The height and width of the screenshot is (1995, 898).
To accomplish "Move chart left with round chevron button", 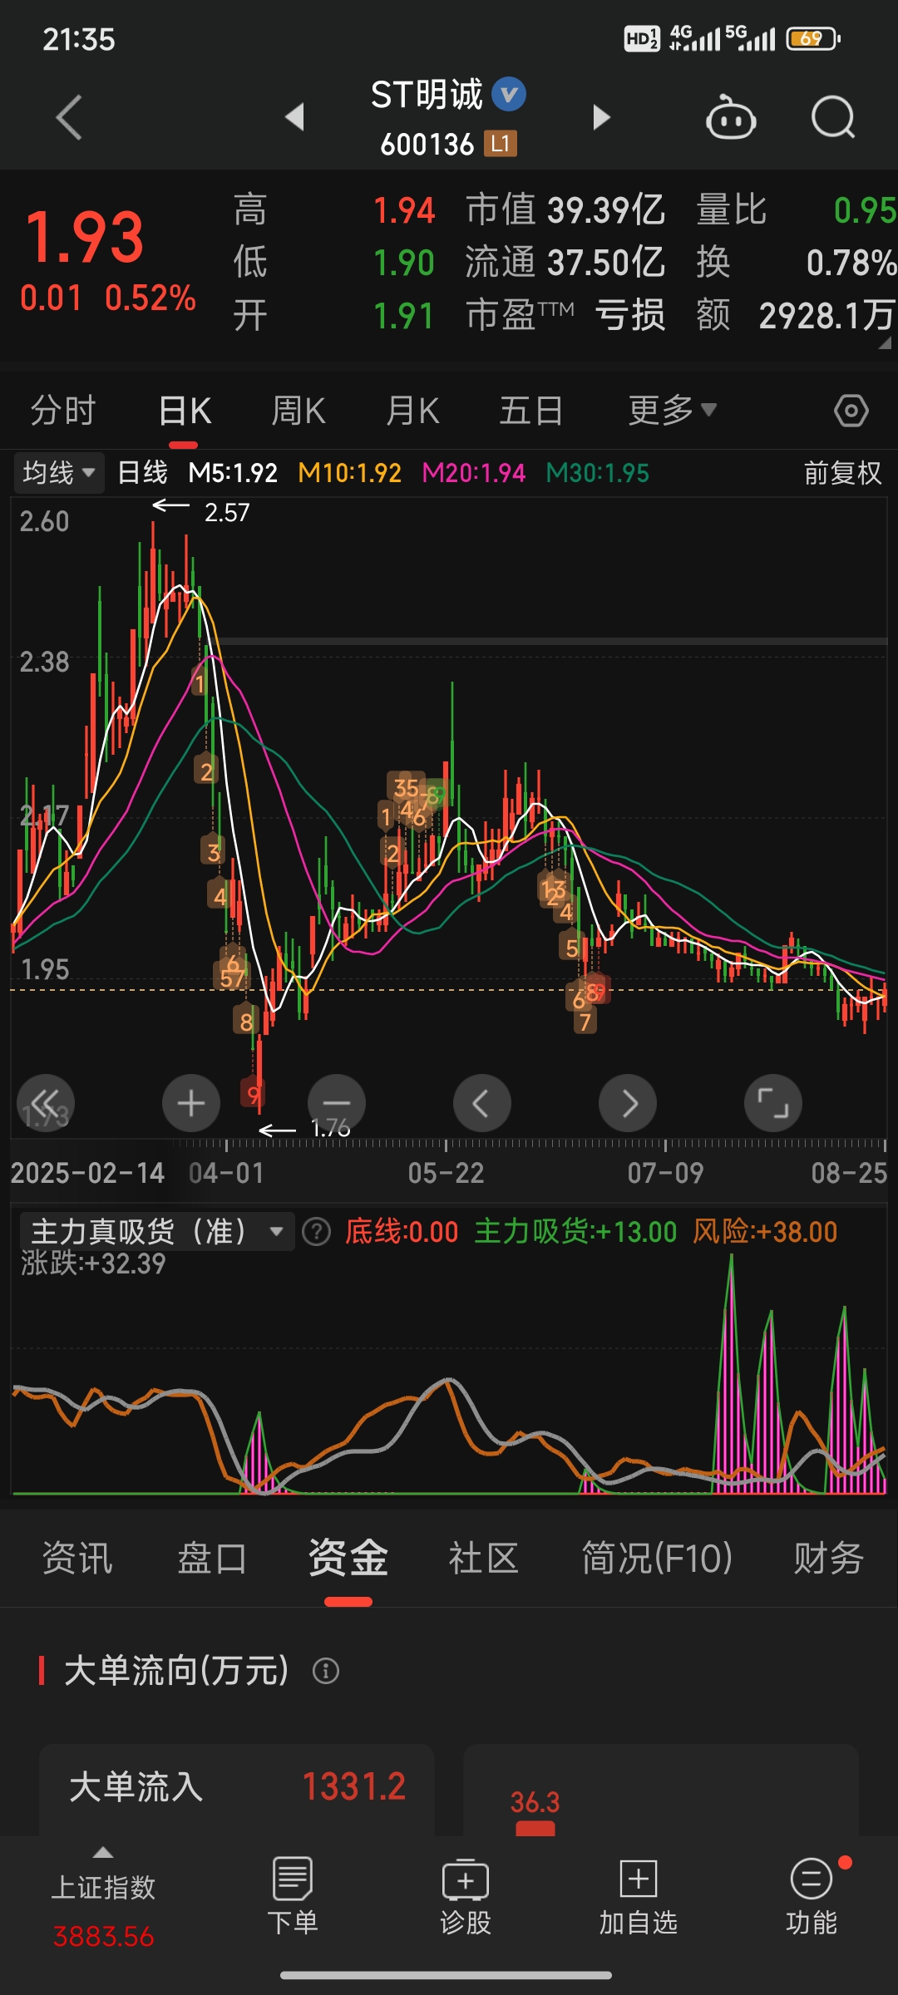I will [482, 1103].
